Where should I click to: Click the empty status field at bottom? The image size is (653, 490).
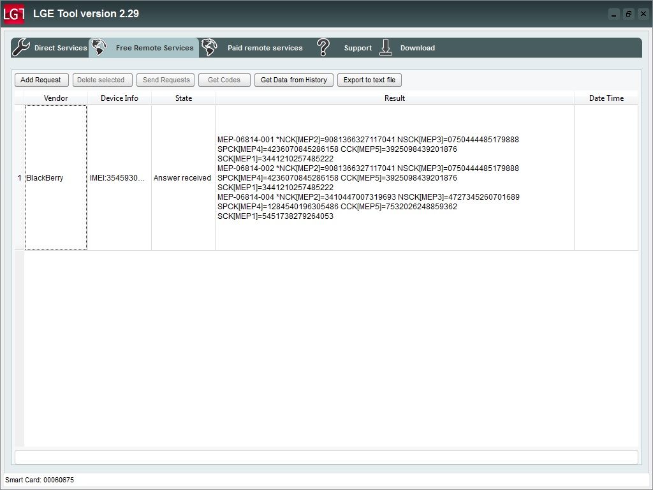(326, 457)
